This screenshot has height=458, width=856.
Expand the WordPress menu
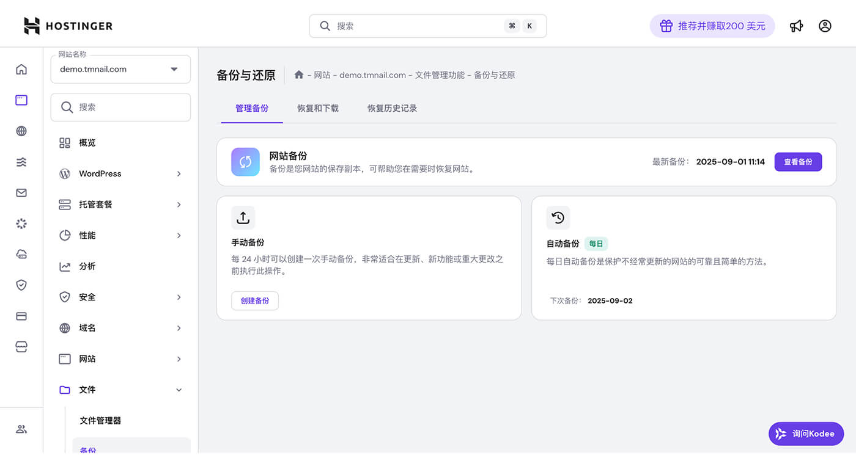click(179, 173)
